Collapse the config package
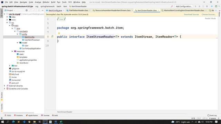This screenshot has height=124, width=221. 18,34
